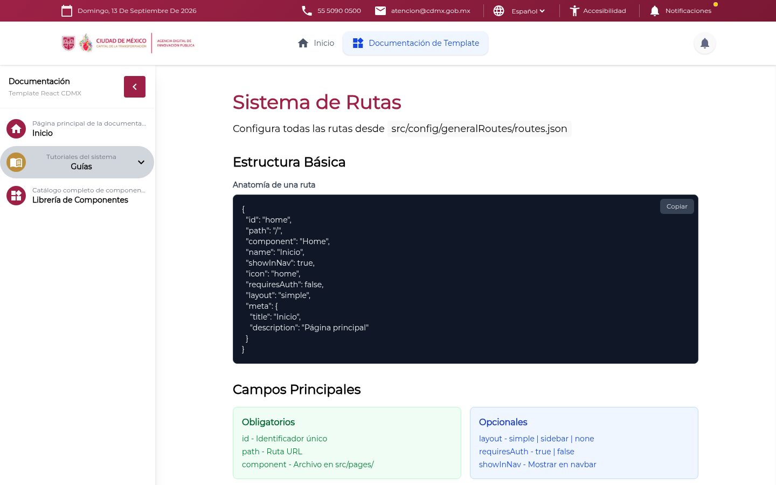Click phone number 55 5090 0500
The height and width of the screenshot is (485, 776).
pos(339,11)
